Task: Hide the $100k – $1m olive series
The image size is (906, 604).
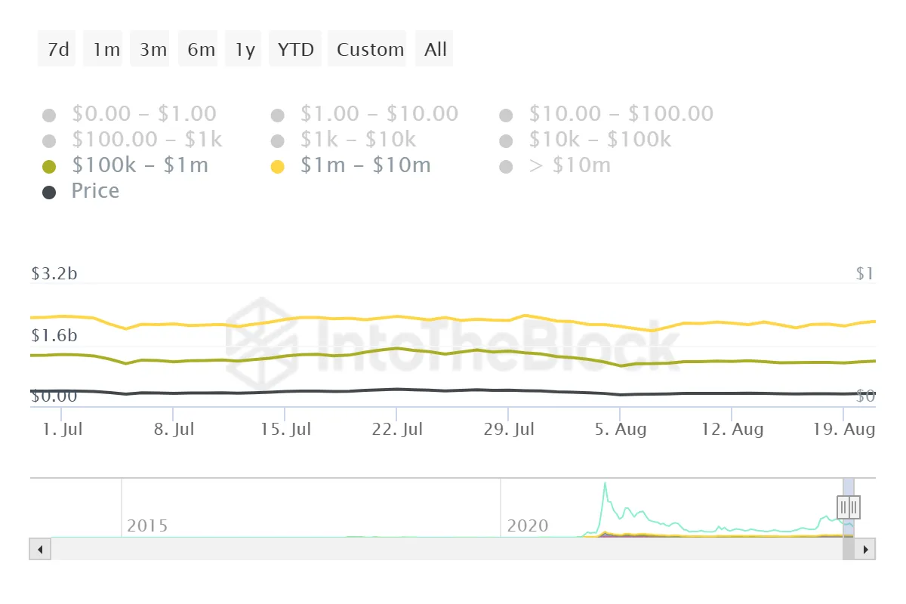Action: pos(139,165)
